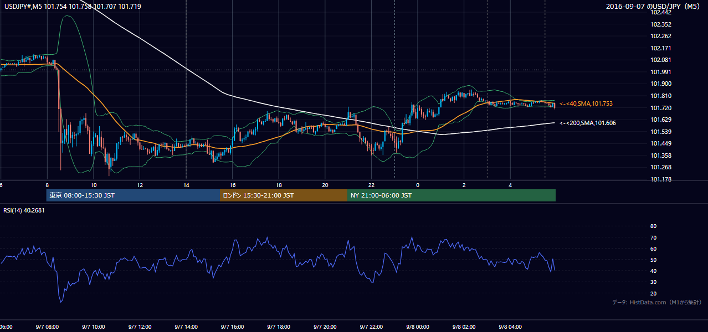This screenshot has width=708, height=332.
Task: Click price level 101.358 on axis
Action: 660,155
